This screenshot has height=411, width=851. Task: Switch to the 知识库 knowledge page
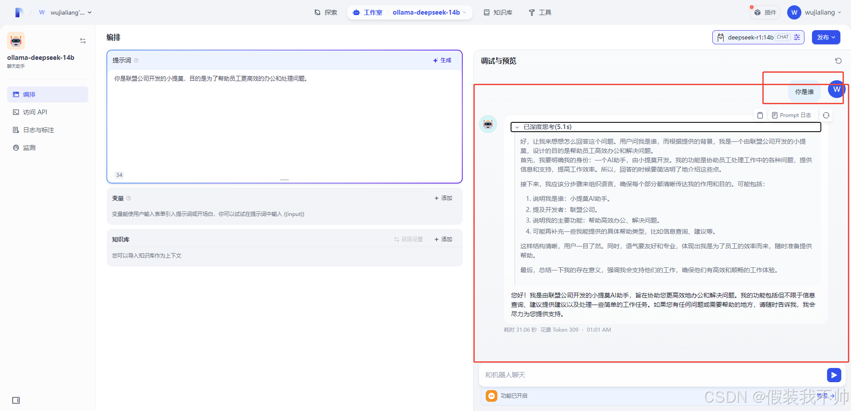click(x=498, y=12)
